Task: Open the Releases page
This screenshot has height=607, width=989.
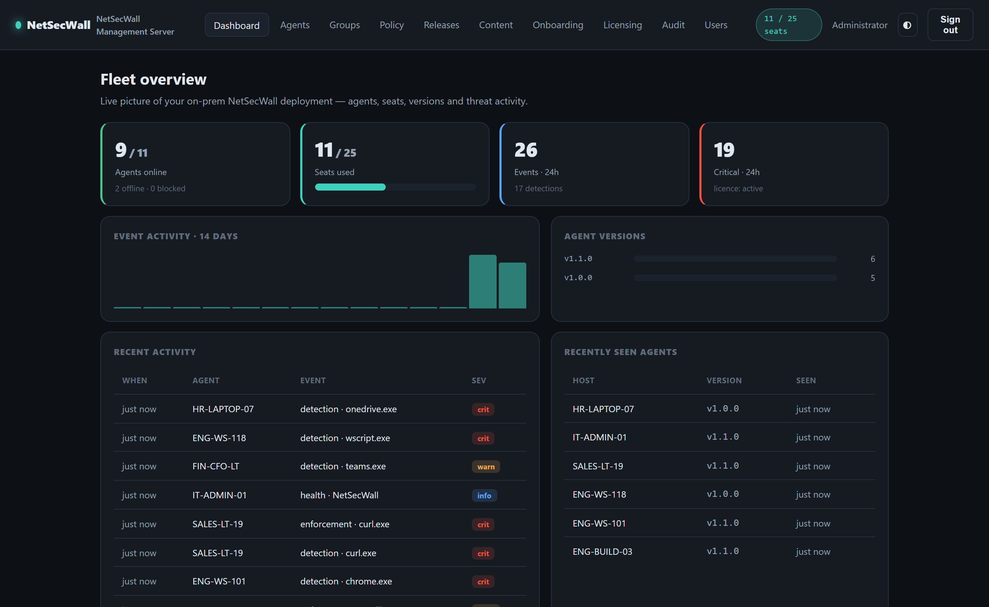Action: (x=442, y=25)
